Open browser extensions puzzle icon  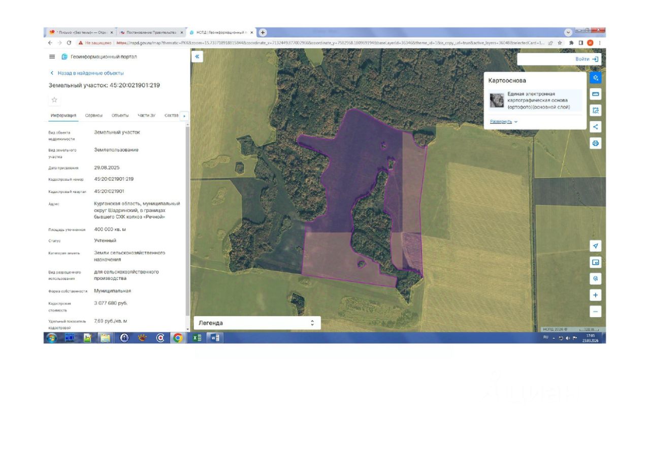coord(571,43)
